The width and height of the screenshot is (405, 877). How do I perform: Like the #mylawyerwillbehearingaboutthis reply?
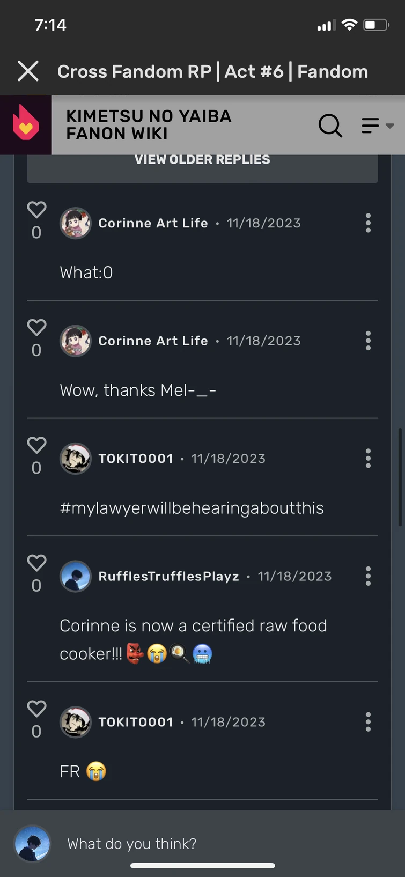point(36,445)
